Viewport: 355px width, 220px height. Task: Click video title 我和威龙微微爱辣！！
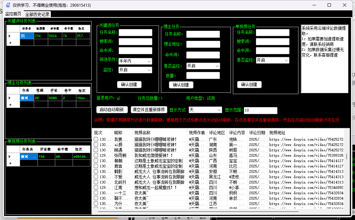tap(154, 155)
